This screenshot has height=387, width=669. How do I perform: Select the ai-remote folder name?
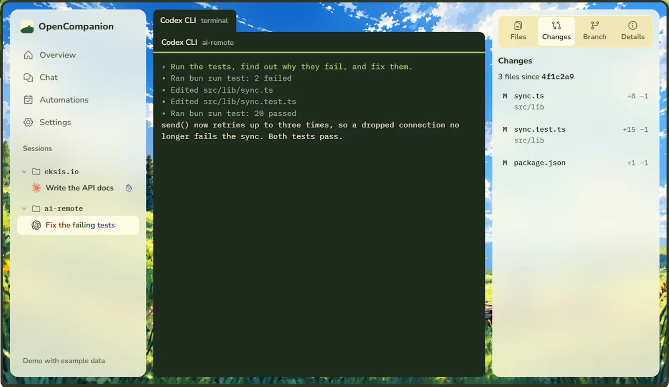tap(64, 209)
